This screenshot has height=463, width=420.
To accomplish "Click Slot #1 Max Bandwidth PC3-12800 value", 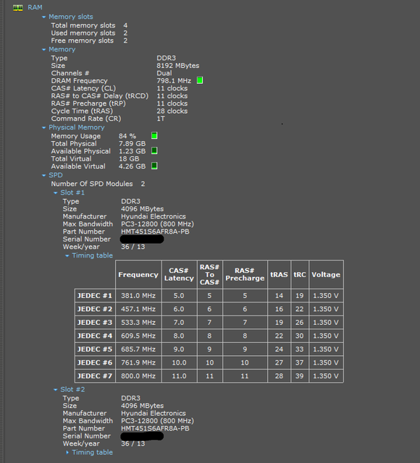I will [157, 224].
